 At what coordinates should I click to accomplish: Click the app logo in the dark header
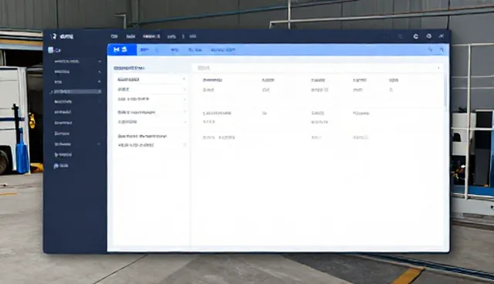tap(62, 36)
